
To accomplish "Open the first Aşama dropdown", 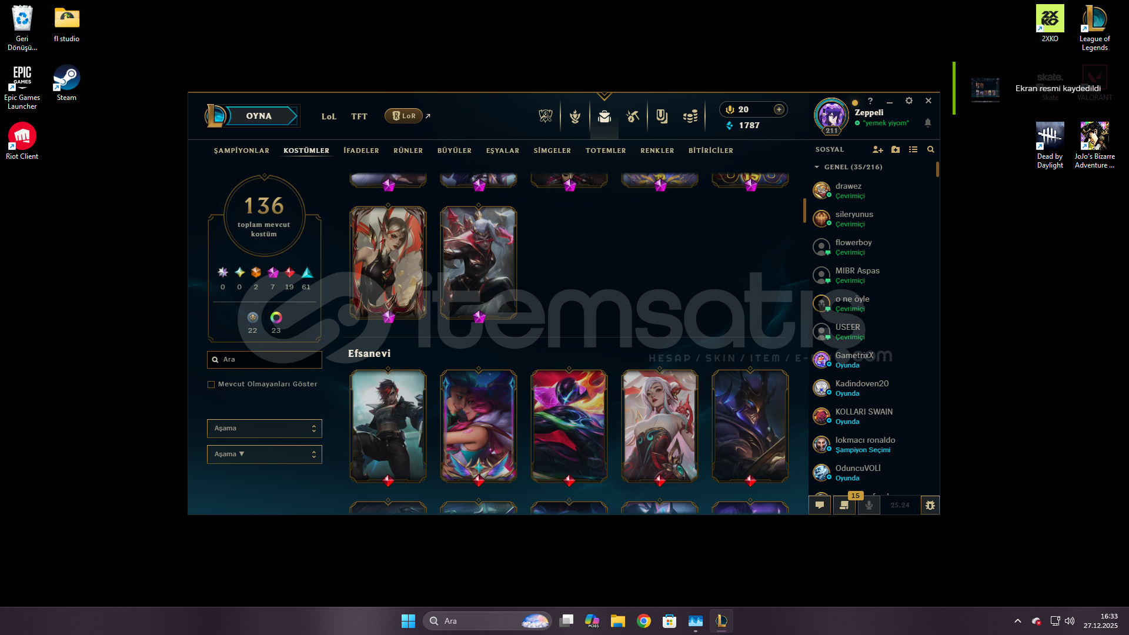I will (x=264, y=429).
